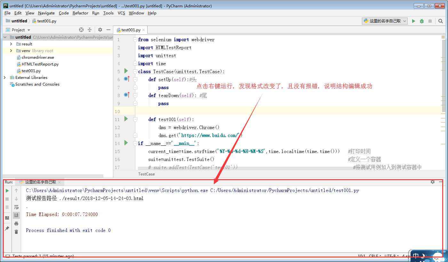The height and width of the screenshot is (262, 448).
Task: Click the down arrow in the Run panel
Action: (x=16, y=199)
